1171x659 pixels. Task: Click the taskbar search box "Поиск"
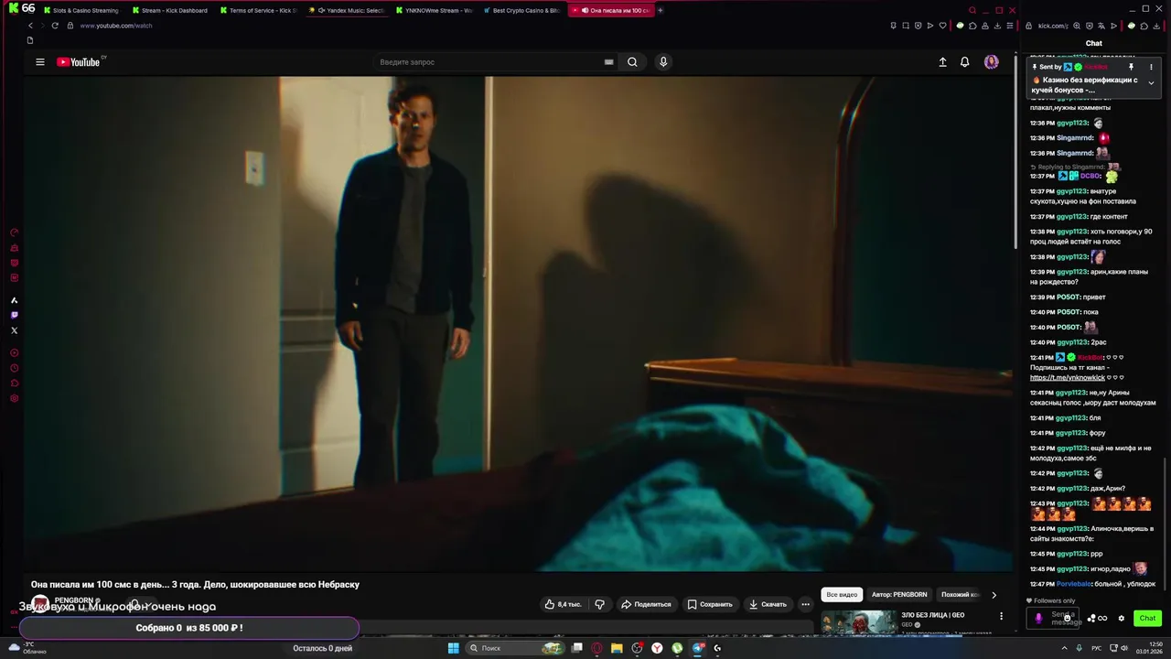(514, 648)
